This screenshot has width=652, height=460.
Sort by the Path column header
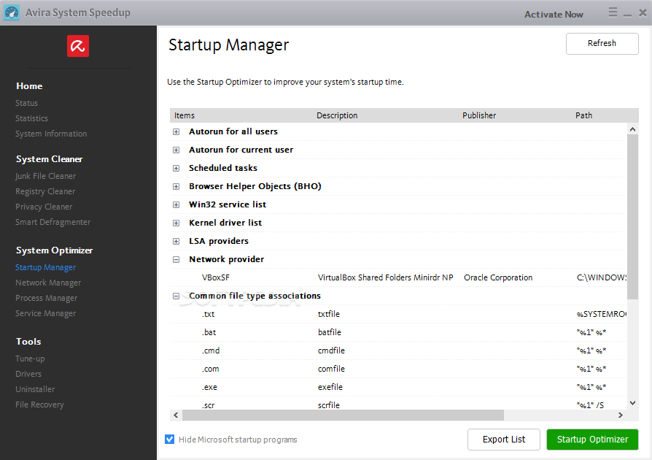[x=583, y=115]
